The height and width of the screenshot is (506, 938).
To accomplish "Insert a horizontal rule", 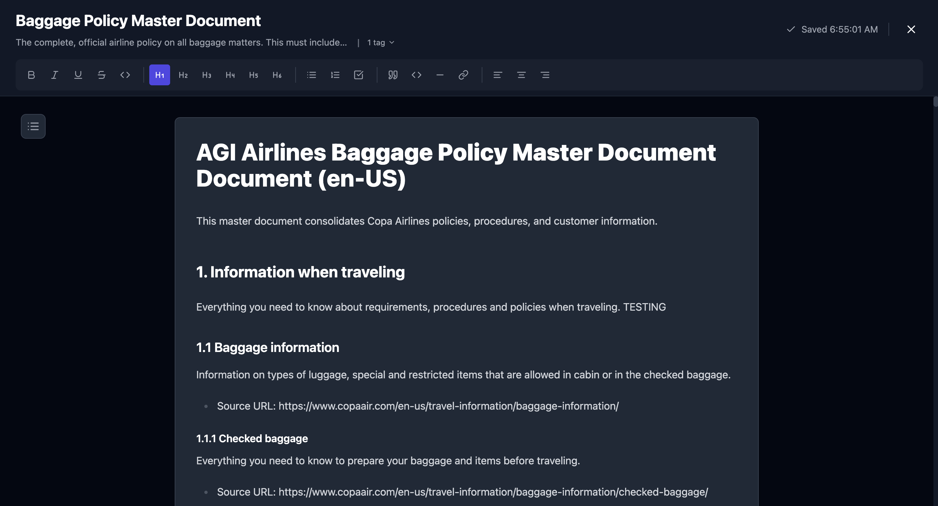I will [x=440, y=75].
